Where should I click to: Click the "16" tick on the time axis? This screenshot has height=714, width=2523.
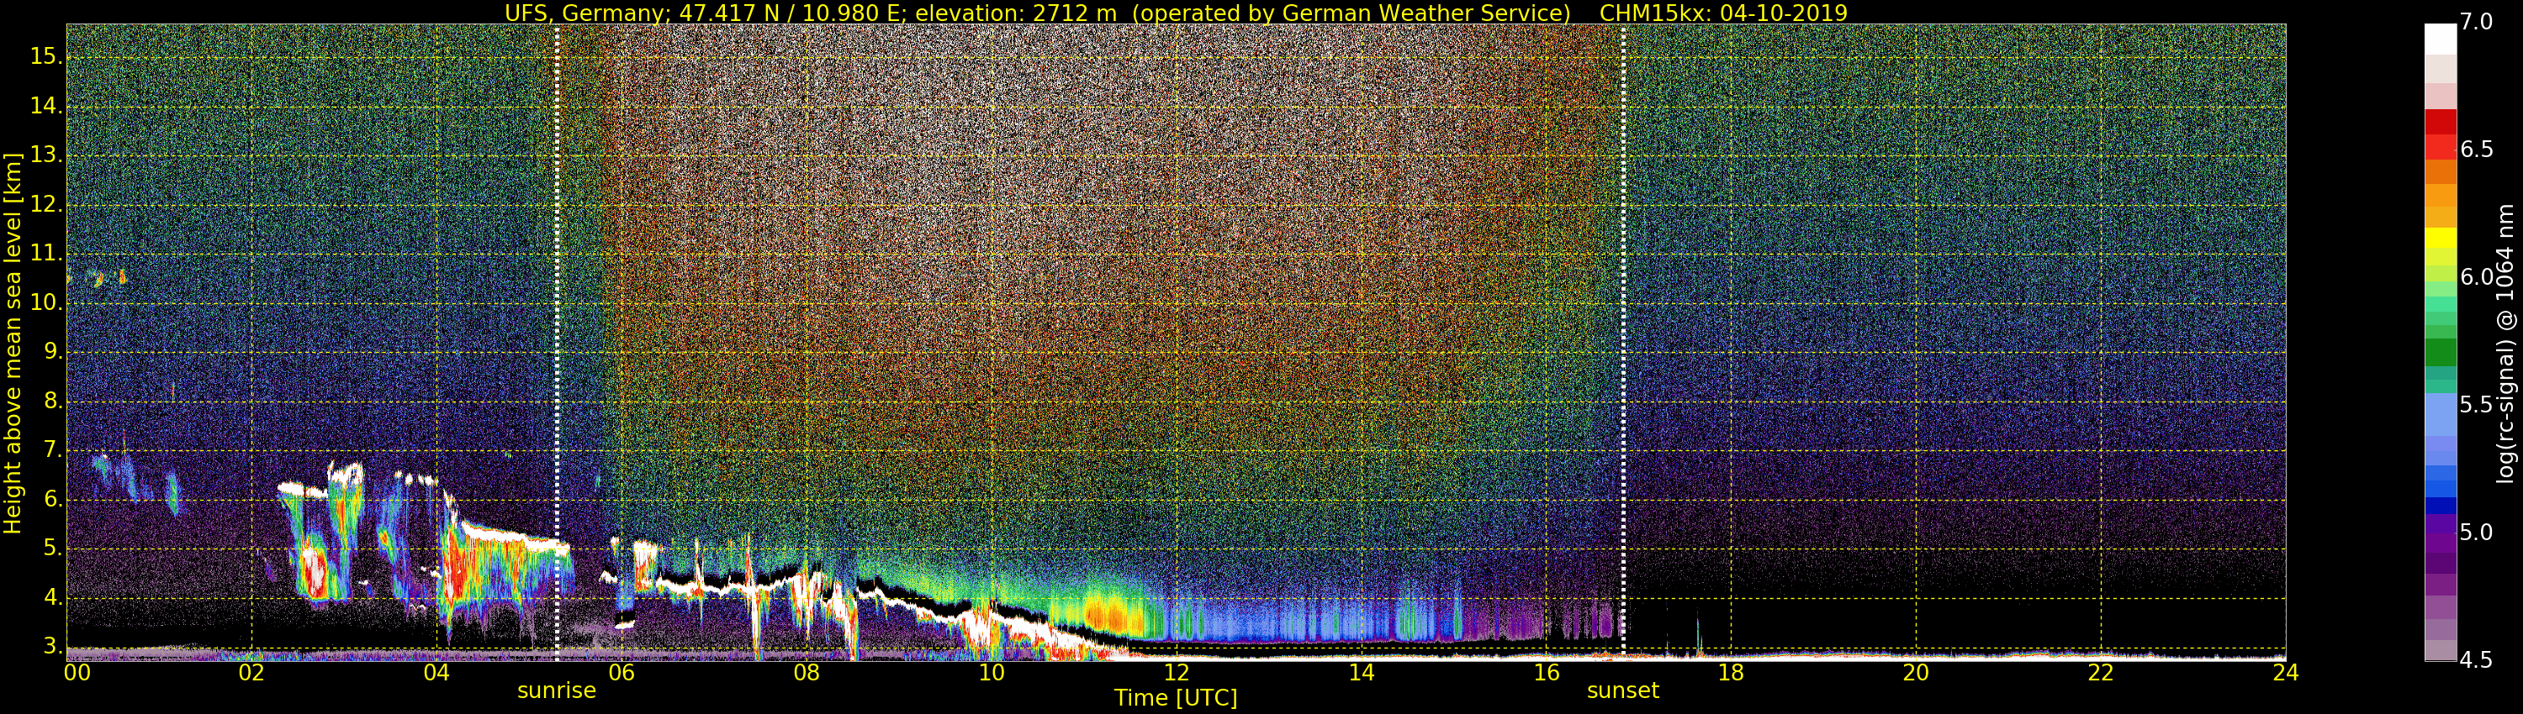coord(1547,673)
